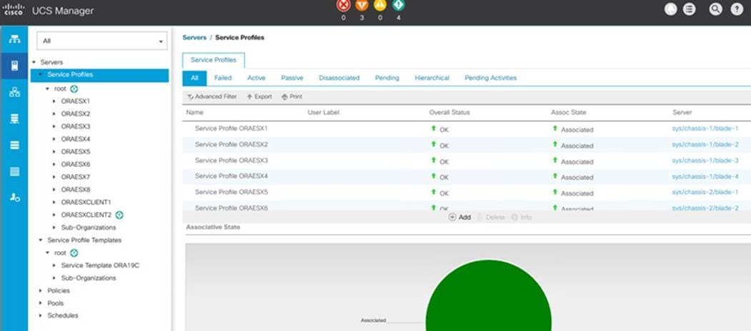Open the Admin icon in sidebar
This screenshot has width=751, height=331.
point(14,197)
